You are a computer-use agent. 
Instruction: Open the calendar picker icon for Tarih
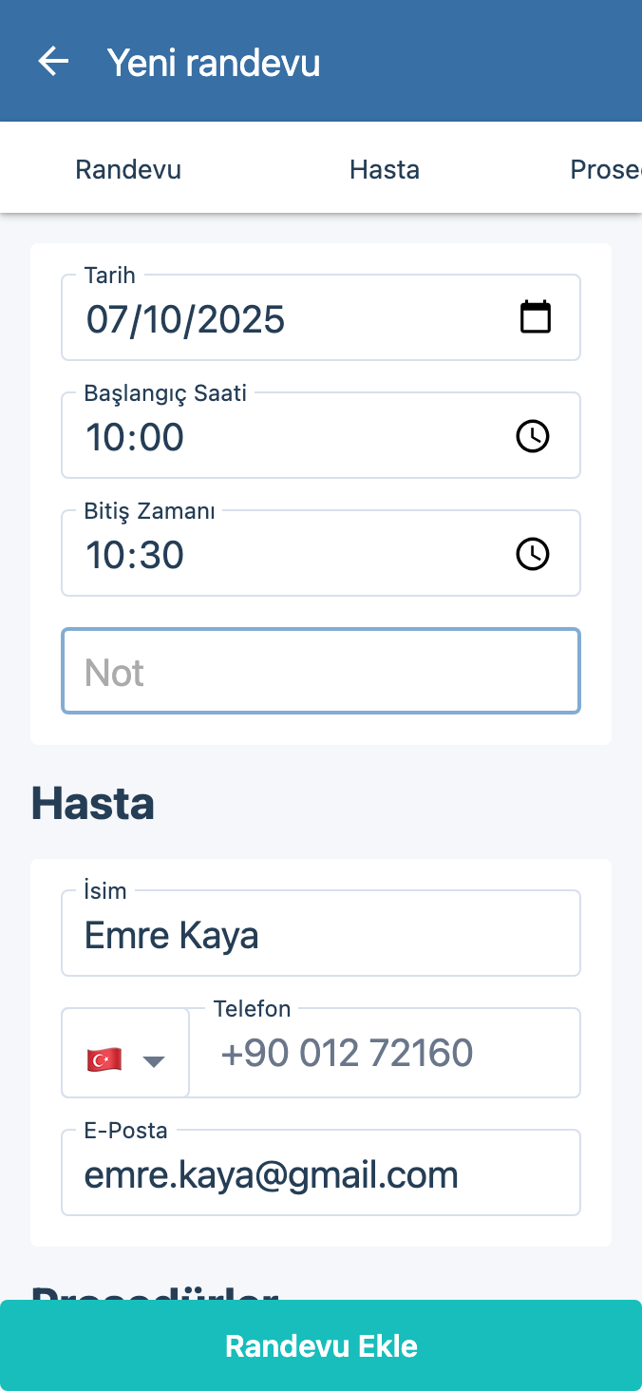click(536, 317)
